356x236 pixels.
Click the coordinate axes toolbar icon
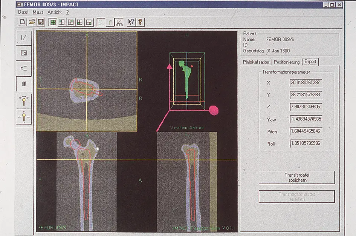point(119,22)
